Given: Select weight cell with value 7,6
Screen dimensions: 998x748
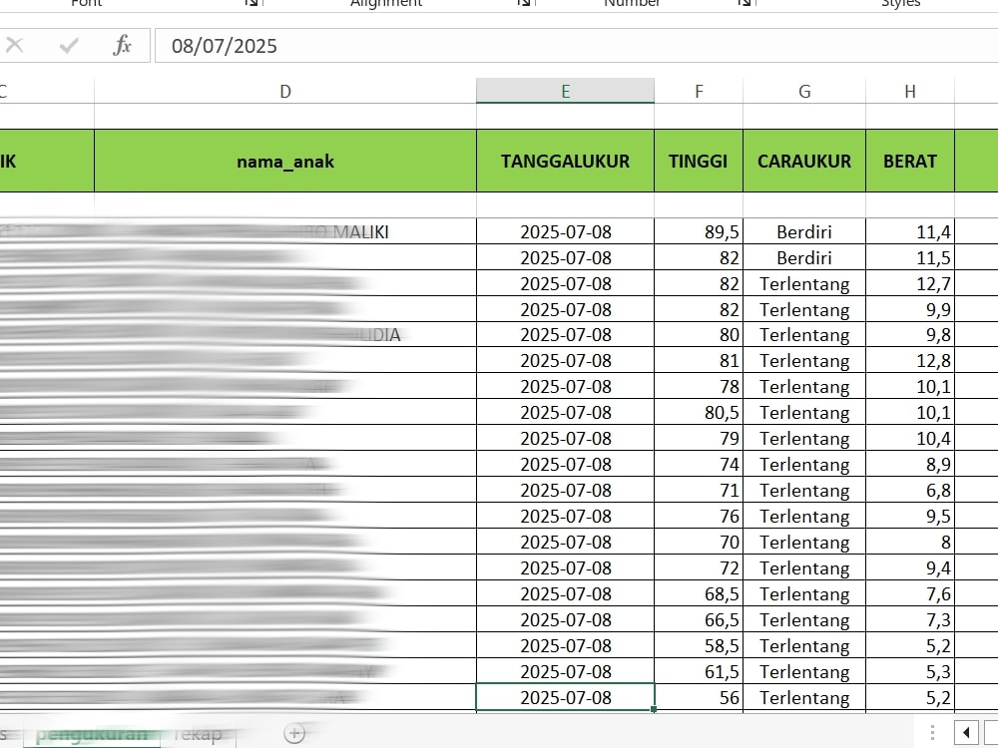Looking at the screenshot, I should [910, 593].
